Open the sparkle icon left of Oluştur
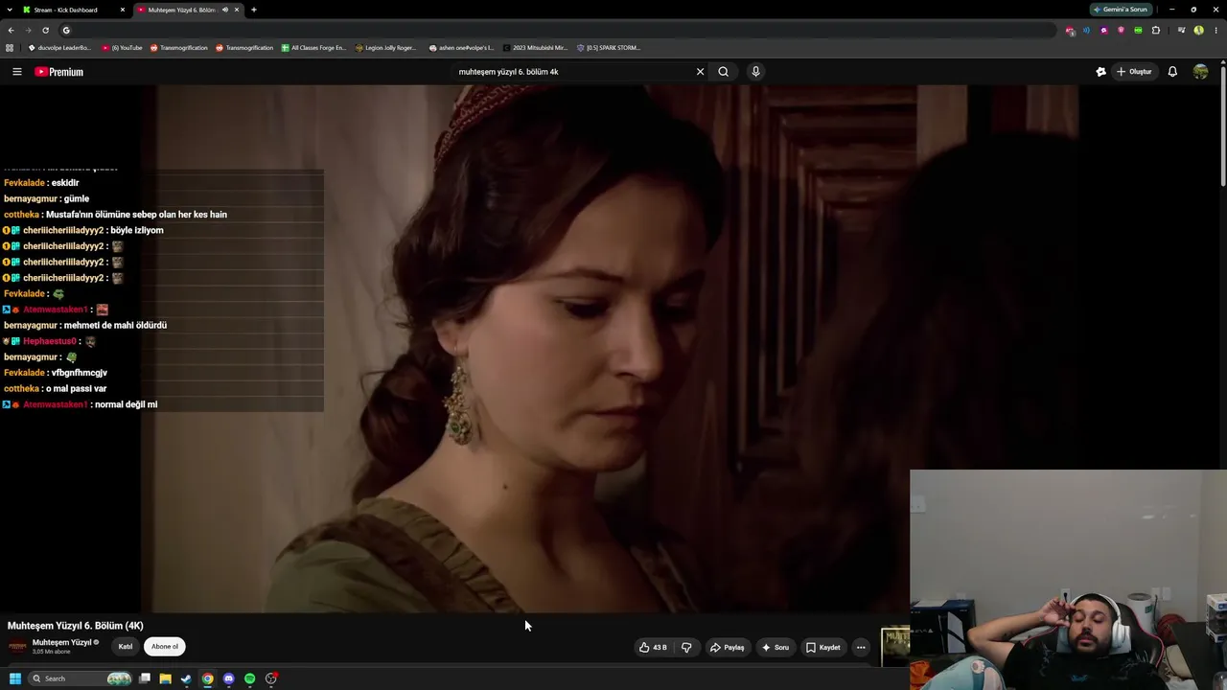Screen dimensions: 1227x690 (x=1100, y=72)
